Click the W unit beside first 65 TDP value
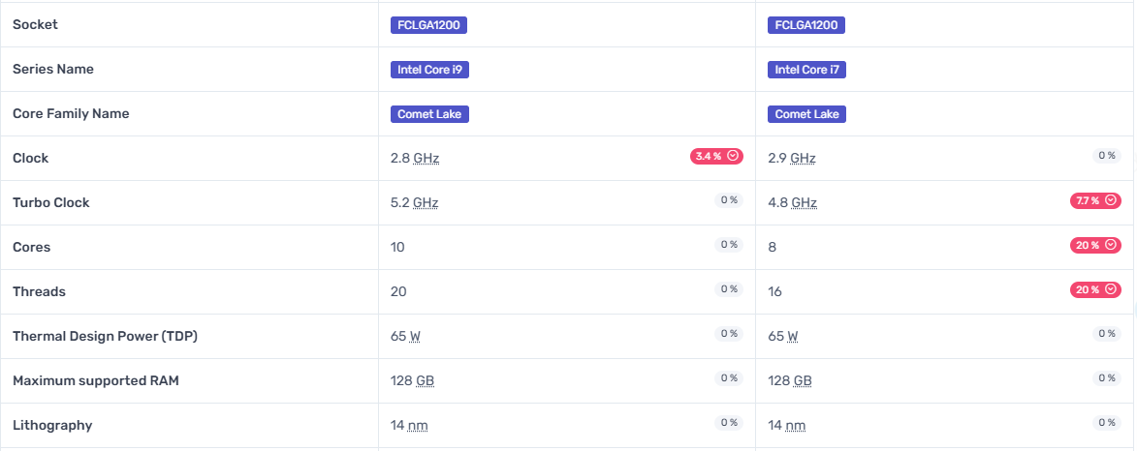The width and height of the screenshot is (1137, 451). [x=415, y=337]
